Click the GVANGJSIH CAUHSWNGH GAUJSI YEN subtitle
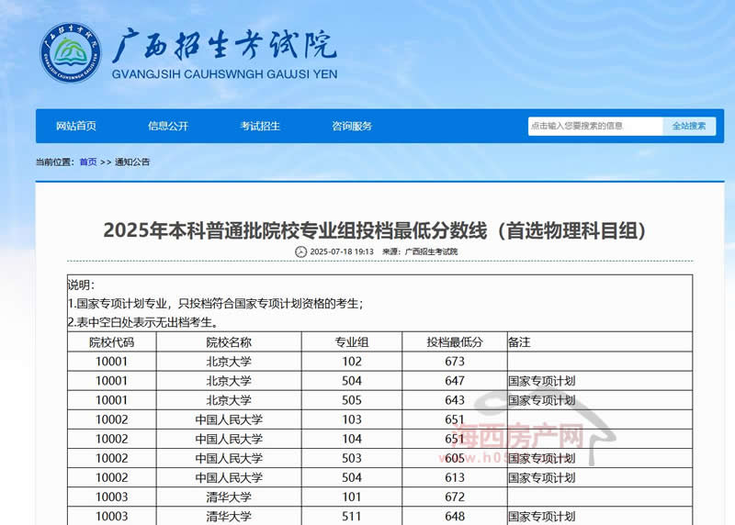735x525 pixels. (224, 74)
